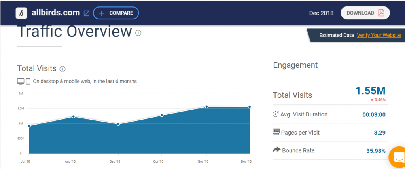The height and width of the screenshot is (169, 405).
Task: Select the Jul '18 chart data point
Action: [x=29, y=126]
